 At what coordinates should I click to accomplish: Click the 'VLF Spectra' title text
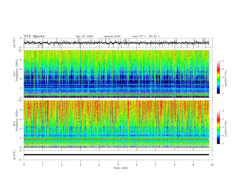coord(34,36)
